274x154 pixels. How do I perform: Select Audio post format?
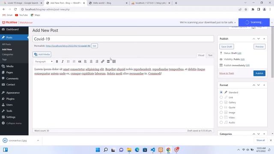pos(221,122)
